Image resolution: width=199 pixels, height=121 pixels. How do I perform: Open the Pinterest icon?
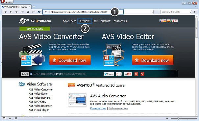click(x=142, y=74)
